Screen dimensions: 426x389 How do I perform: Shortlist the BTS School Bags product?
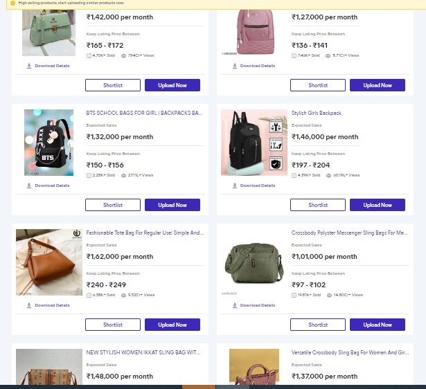tap(112, 205)
